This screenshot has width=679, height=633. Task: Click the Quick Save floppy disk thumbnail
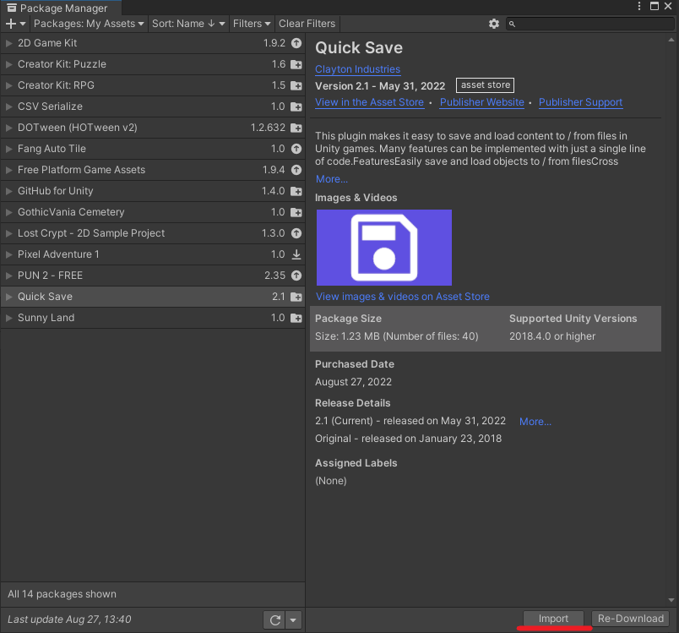(x=384, y=248)
